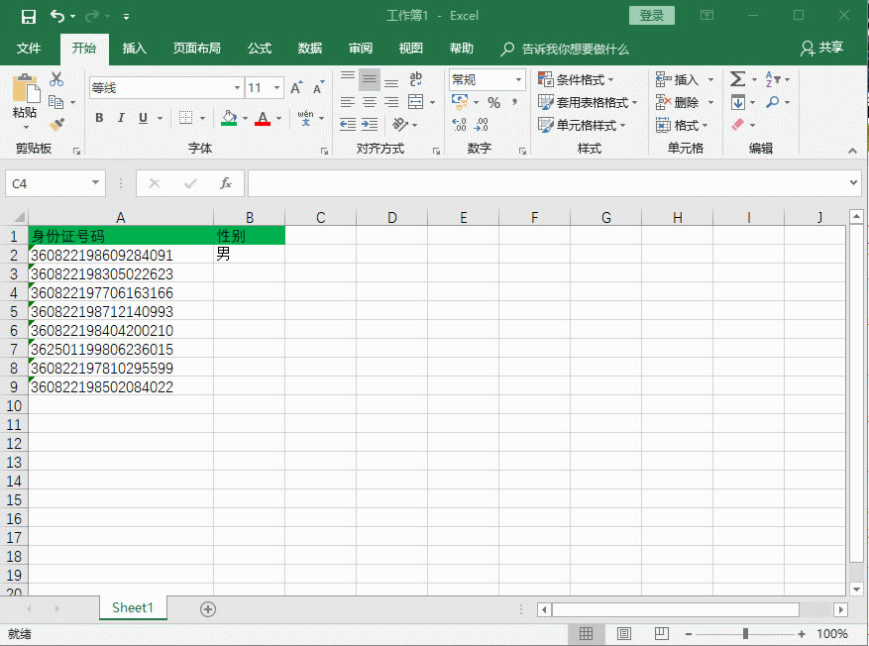This screenshot has width=869, height=646.
Task: Click the 共享 share button
Action: (x=822, y=49)
